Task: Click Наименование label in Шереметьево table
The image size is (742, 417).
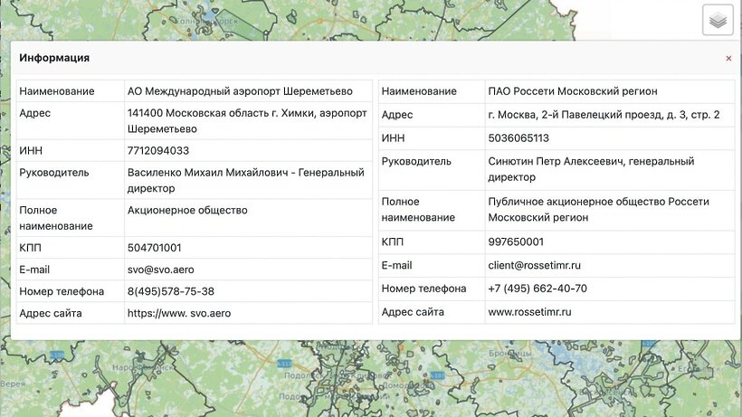Action: (x=57, y=91)
